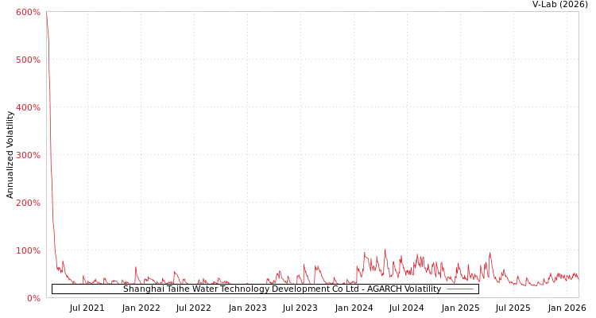Select the Jul 2024 x-axis label
This screenshot has height=318, width=596.
pyautogui.click(x=406, y=308)
